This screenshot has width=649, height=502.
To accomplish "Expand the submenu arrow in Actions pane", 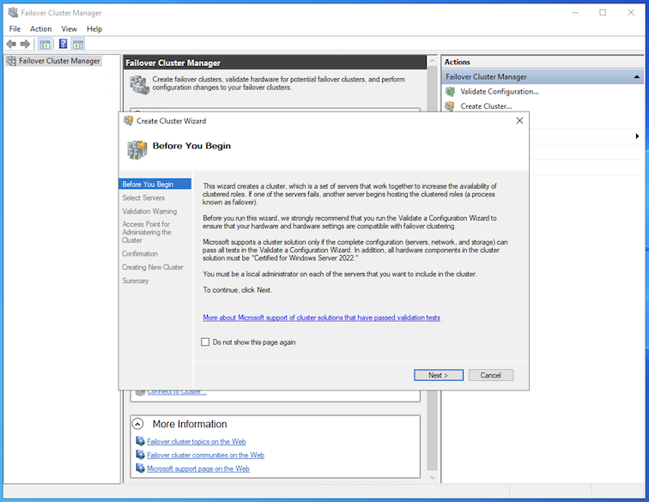I will point(637,136).
